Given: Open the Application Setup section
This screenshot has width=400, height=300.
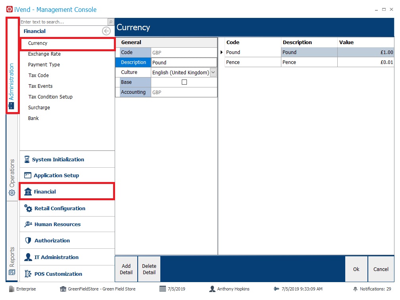Looking at the screenshot, I should [67, 175].
